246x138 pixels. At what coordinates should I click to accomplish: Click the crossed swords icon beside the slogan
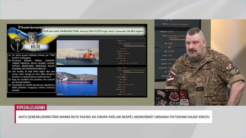tap(18, 27)
